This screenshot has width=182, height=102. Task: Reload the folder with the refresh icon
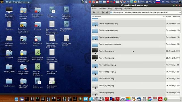point(180,12)
